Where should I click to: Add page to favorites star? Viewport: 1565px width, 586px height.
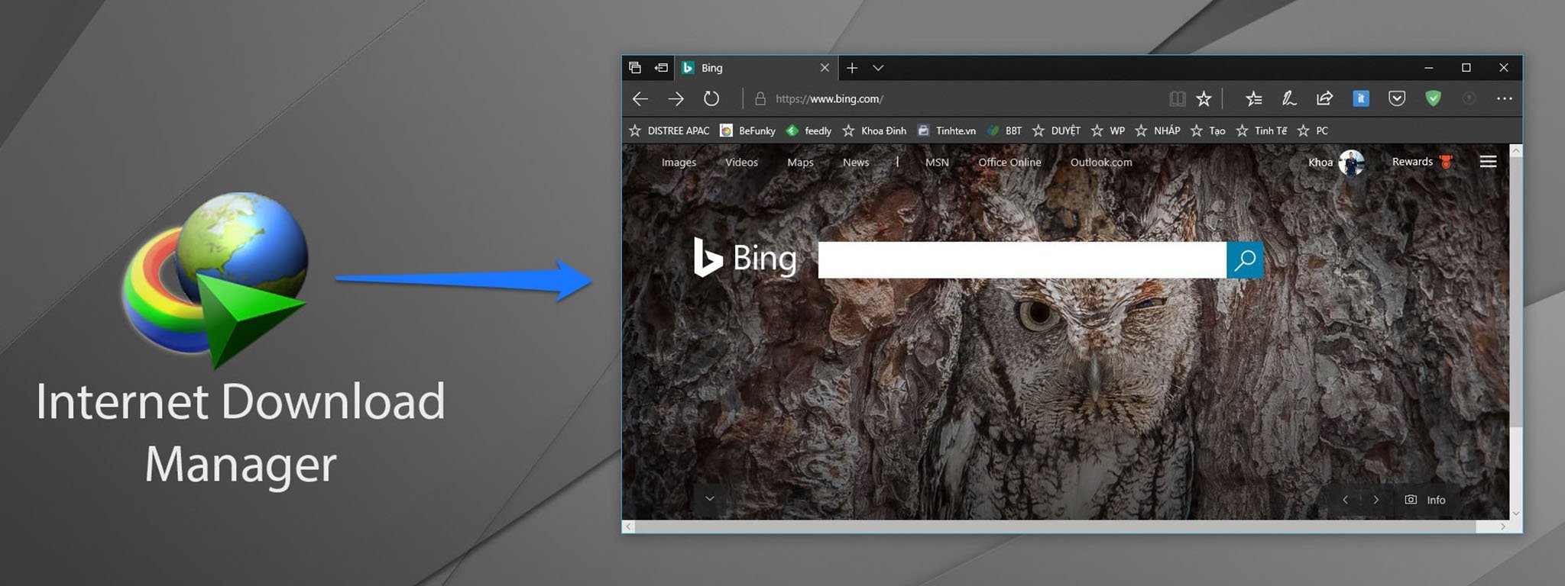tap(1204, 98)
